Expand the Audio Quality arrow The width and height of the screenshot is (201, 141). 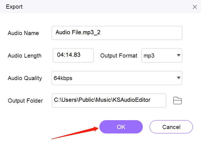click(178, 78)
